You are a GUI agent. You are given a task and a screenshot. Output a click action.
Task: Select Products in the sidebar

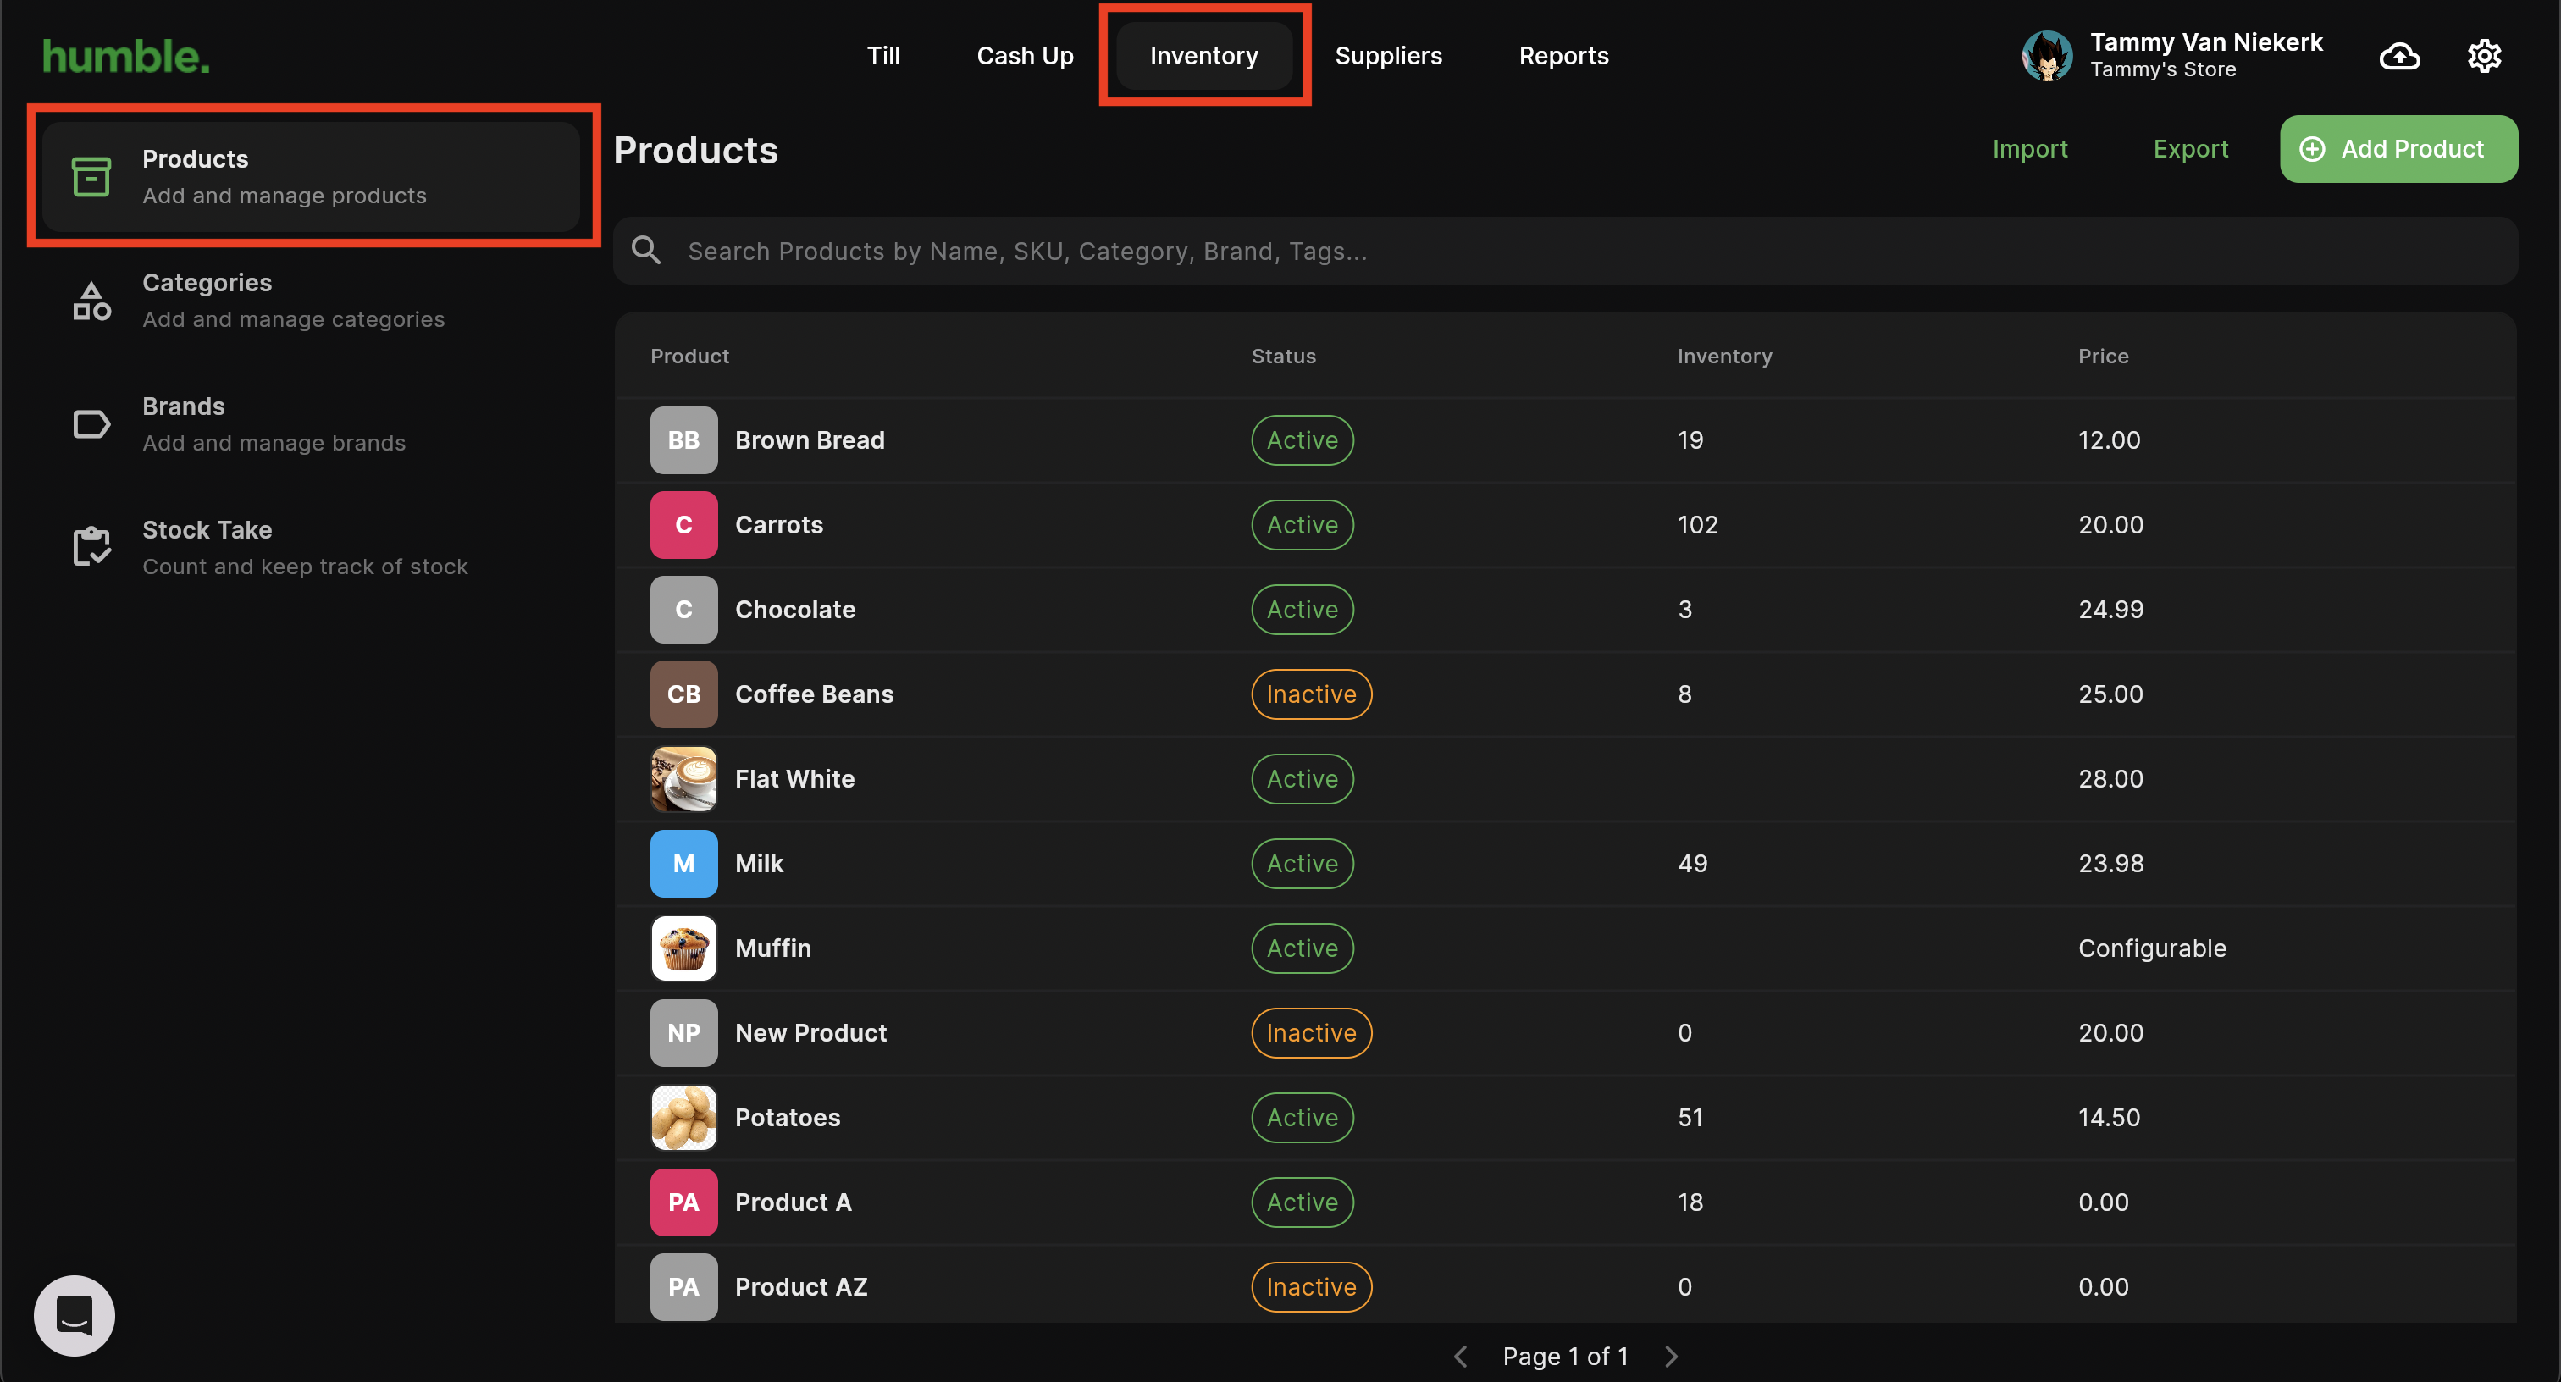(x=311, y=177)
